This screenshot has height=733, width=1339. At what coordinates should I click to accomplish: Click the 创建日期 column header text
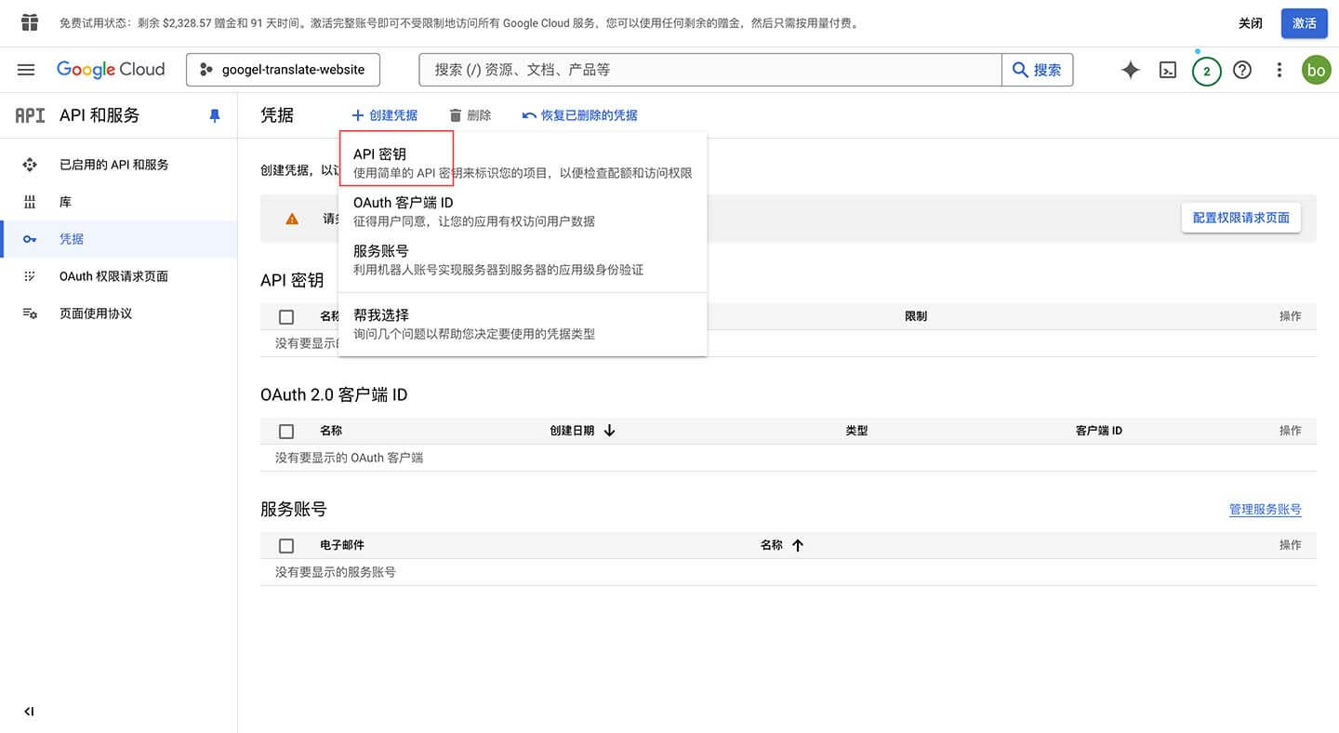573,431
